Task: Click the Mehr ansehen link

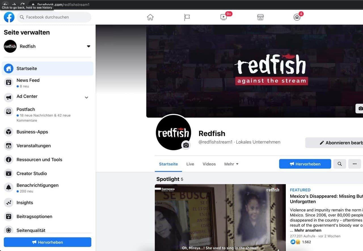Action: pyautogui.click(x=308, y=230)
